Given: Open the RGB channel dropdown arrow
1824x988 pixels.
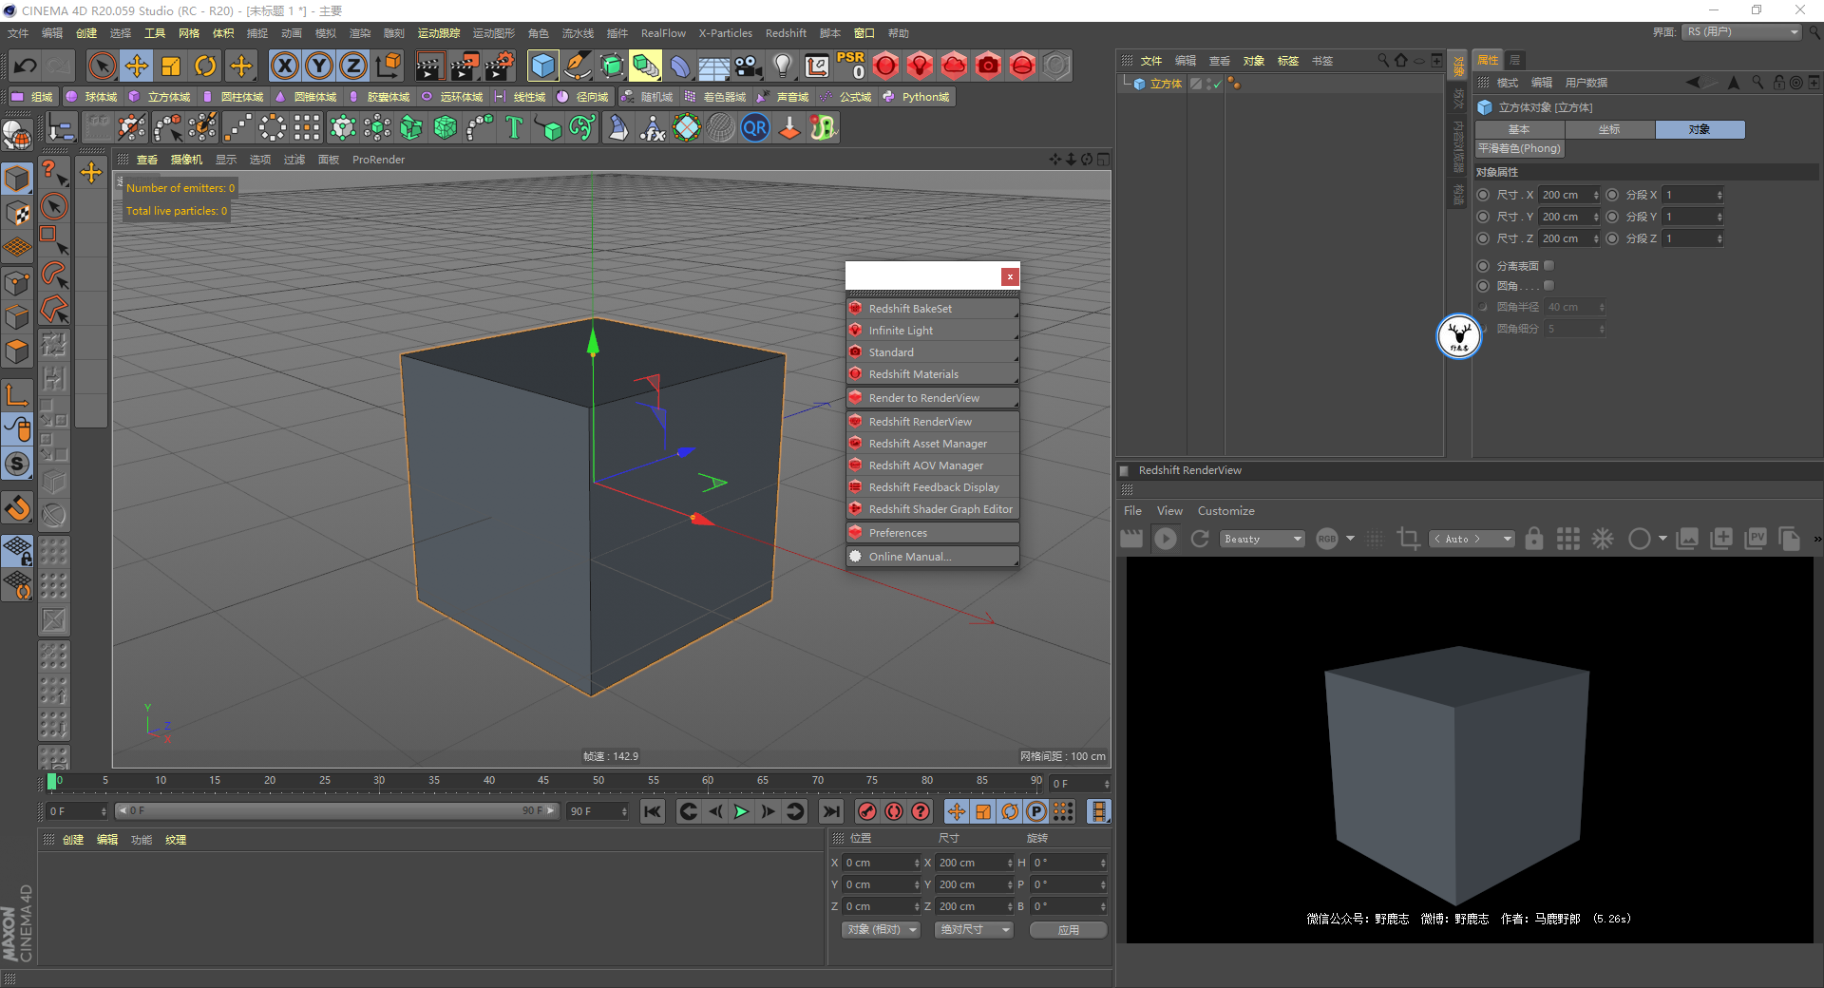Looking at the screenshot, I should coord(1351,539).
